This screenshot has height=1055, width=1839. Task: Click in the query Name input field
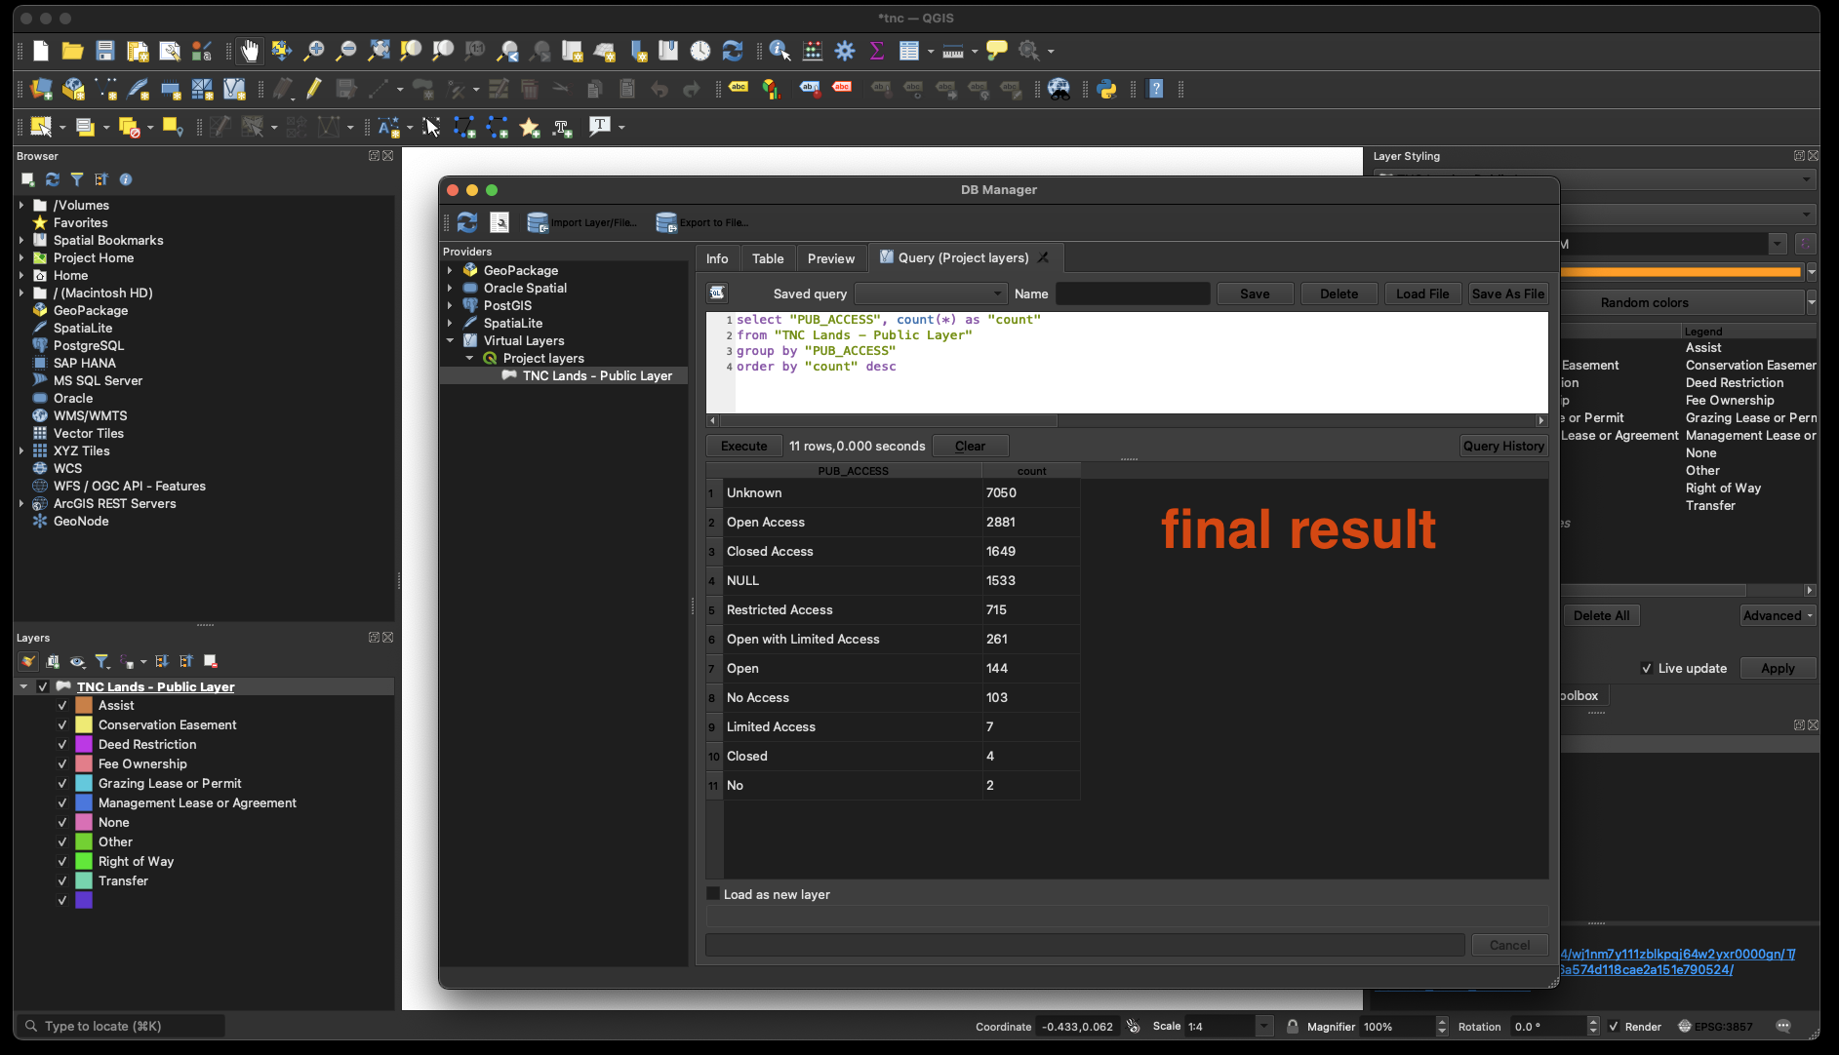[x=1133, y=293]
